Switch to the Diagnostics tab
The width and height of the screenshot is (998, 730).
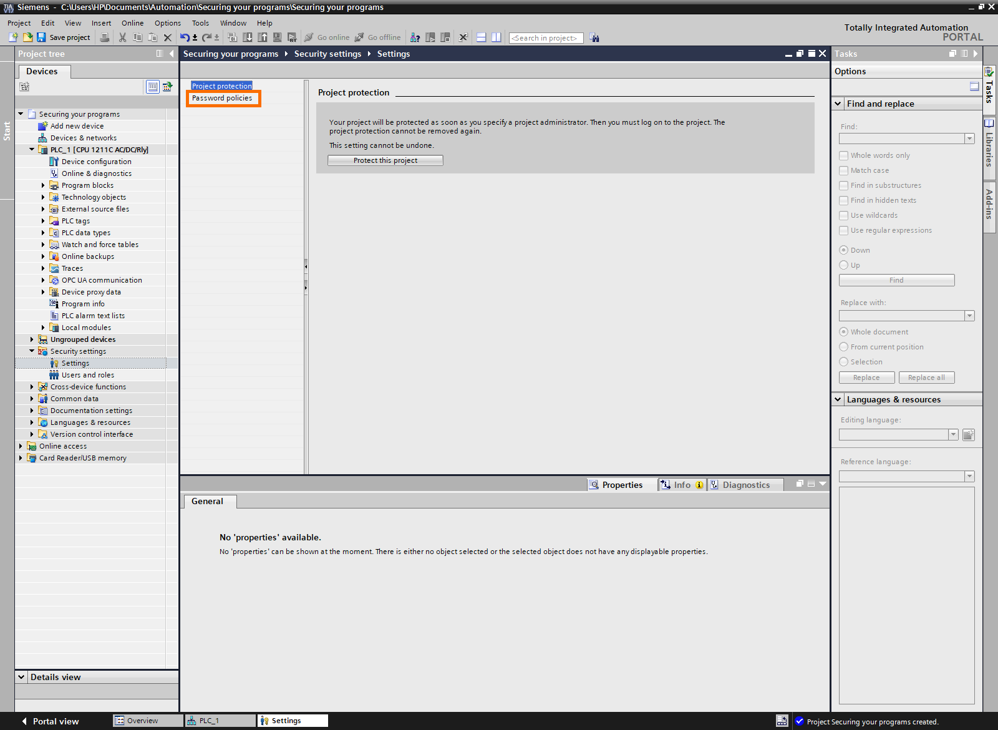(x=745, y=484)
